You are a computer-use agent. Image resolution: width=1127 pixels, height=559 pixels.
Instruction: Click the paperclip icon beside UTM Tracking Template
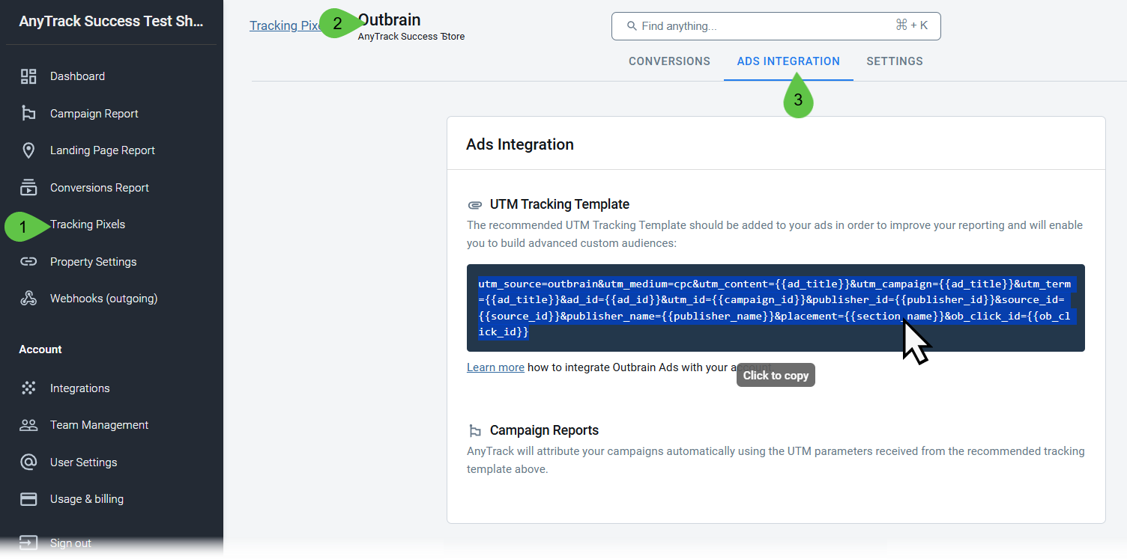pyautogui.click(x=474, y=205)
